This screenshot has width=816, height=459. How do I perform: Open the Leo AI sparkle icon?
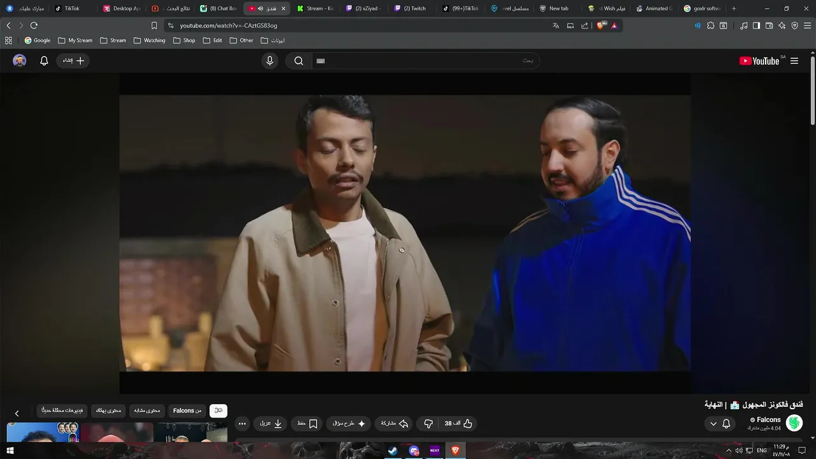[x=782, y=25]
